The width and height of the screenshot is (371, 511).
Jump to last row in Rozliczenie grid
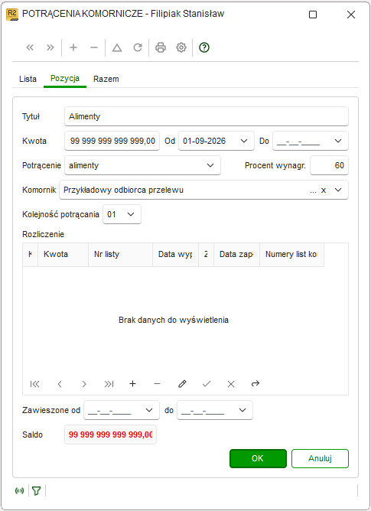[x=109, y=384]
